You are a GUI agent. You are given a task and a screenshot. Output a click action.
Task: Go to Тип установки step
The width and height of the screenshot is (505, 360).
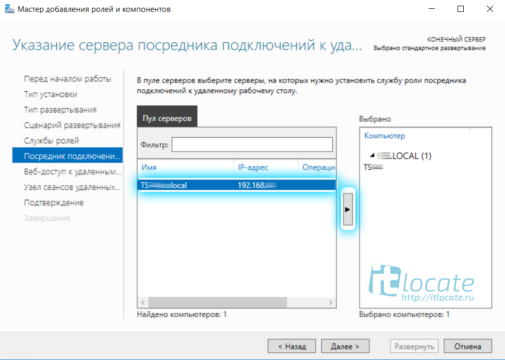tap(51, 94)
